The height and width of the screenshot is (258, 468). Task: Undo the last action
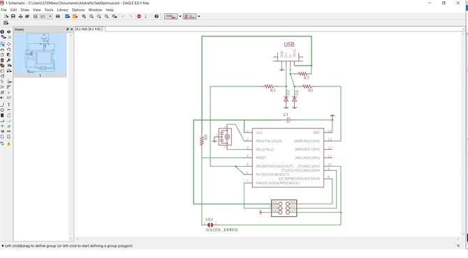point(123,16)
